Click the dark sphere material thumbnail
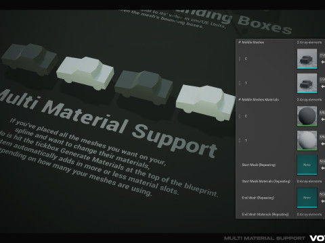Image resolution: width=325 pixels, height=243 pixels. tap(307, 116)
